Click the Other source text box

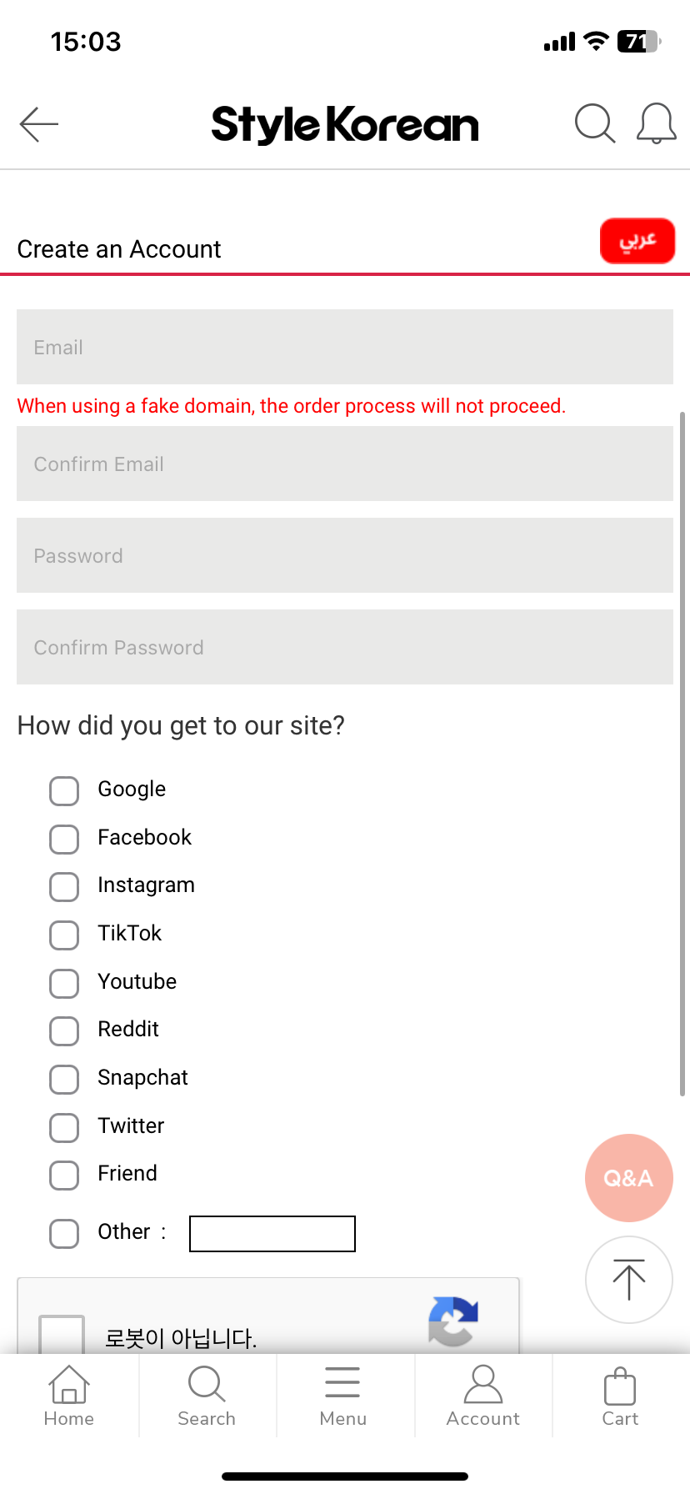pos(272,1234)
